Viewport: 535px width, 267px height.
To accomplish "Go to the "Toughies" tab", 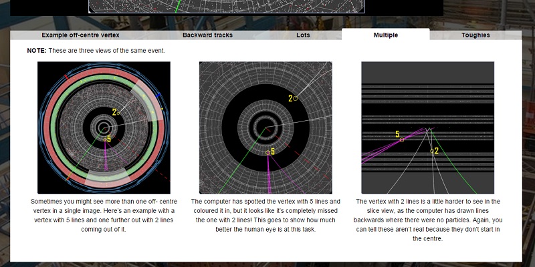I will coord(475,35).
